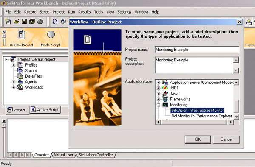Click the Monitoring application type icon

click(x=165, y=105)
